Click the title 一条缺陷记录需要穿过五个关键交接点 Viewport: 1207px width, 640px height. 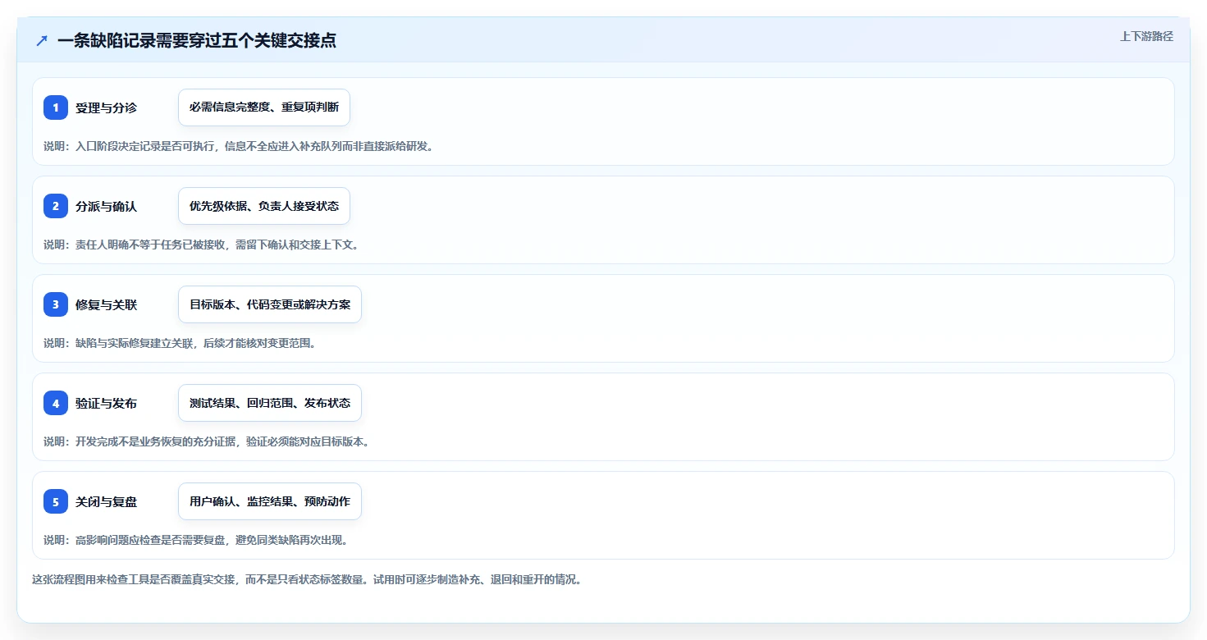coord(197,40)
